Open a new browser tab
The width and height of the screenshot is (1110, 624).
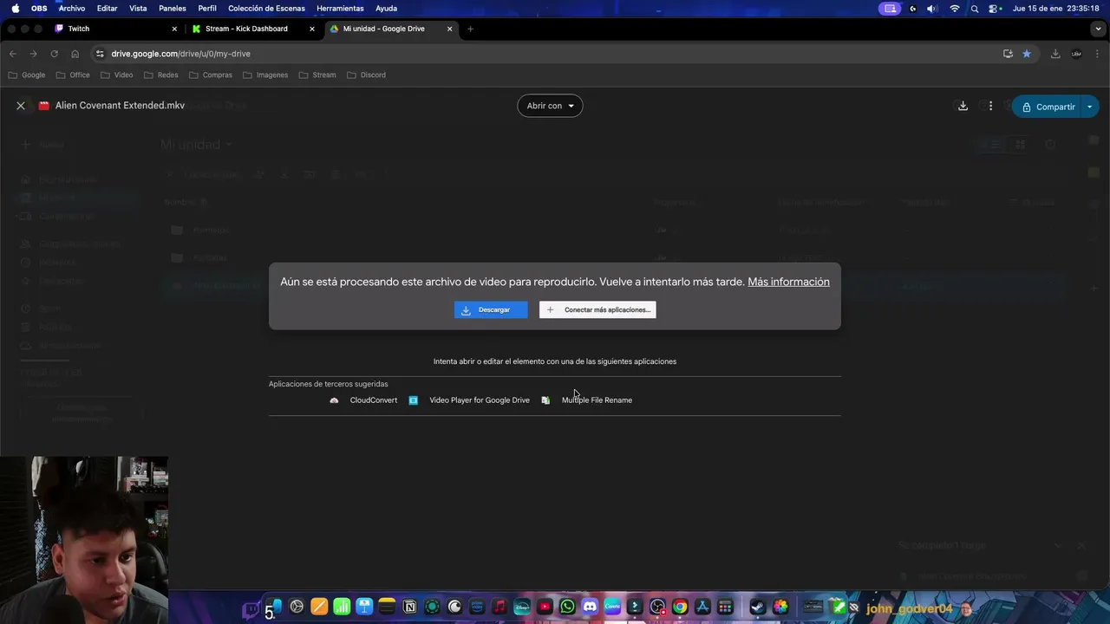coord(470,29)
